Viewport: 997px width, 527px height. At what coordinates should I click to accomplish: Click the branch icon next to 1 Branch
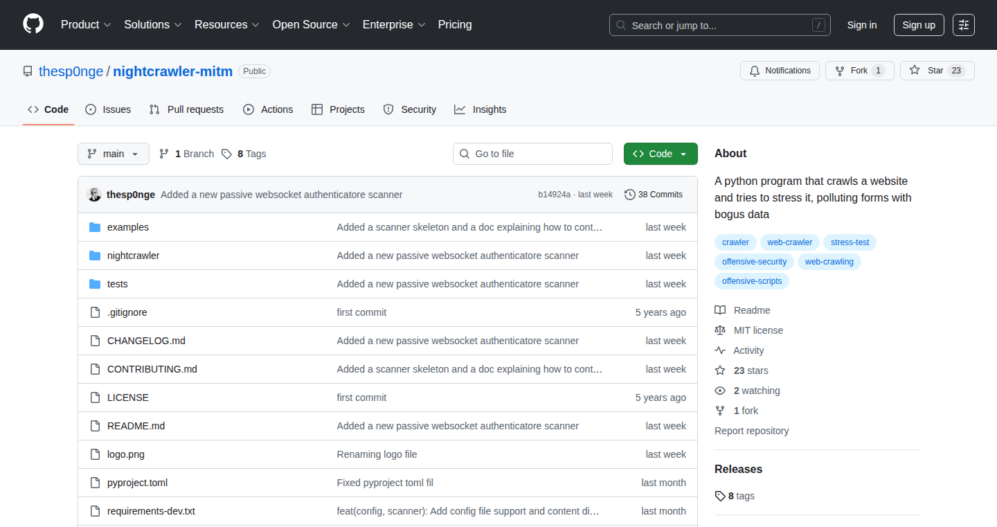164,154
